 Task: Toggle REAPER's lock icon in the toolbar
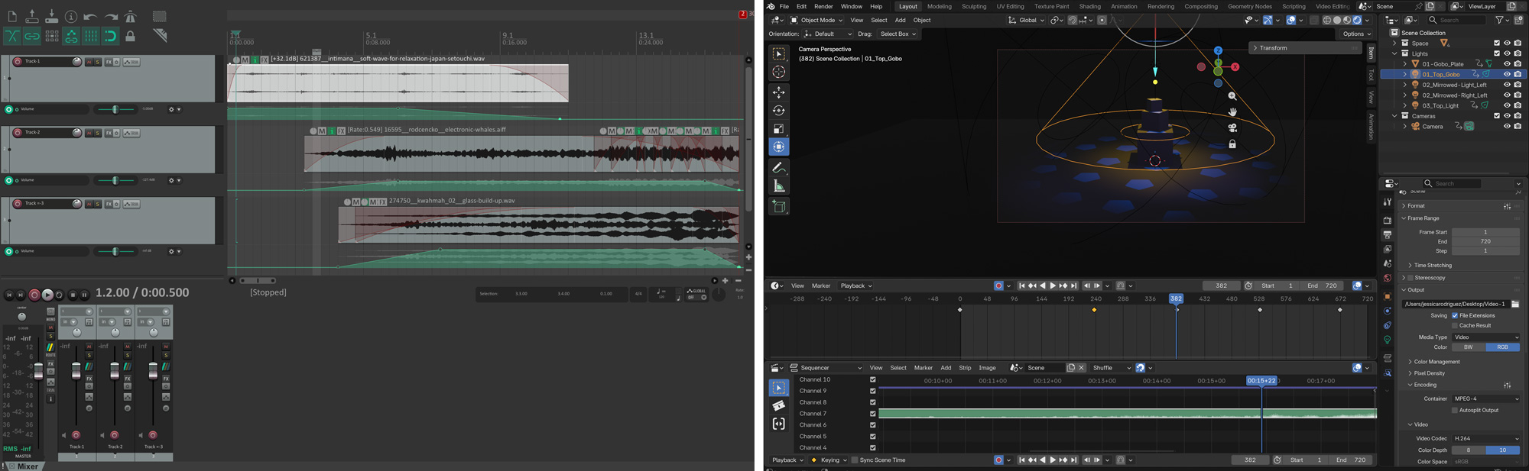pyautogui.click(x=131, y=36)
